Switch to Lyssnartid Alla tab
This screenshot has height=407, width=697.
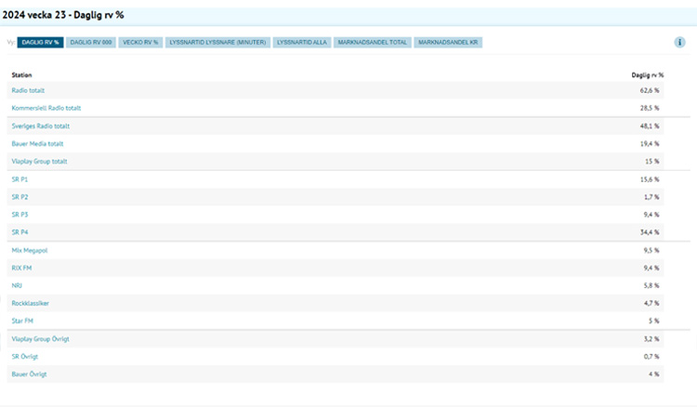point(303,43)
